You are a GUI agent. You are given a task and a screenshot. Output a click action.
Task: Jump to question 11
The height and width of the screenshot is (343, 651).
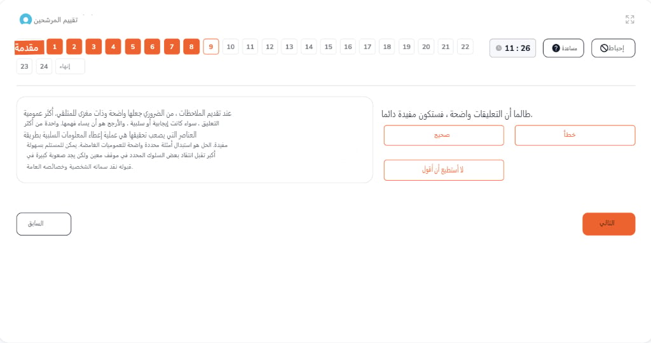pos(250,46)
